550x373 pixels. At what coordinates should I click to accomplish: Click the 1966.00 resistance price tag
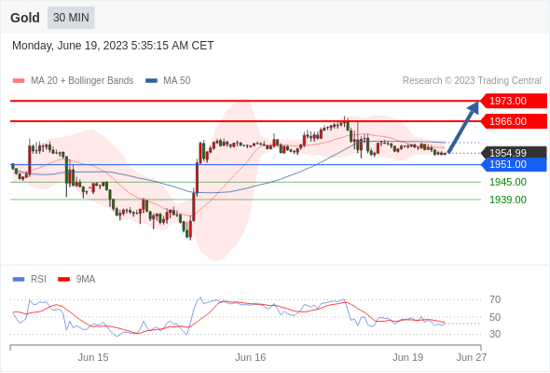[514, 121]
